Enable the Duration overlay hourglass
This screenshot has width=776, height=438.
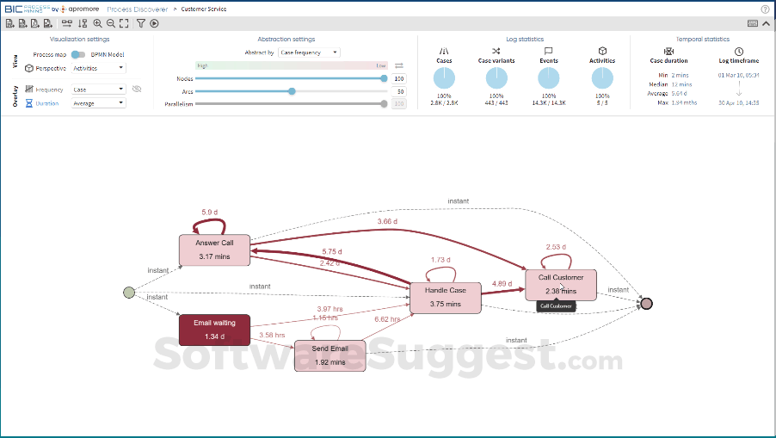[x=28, y=103]
